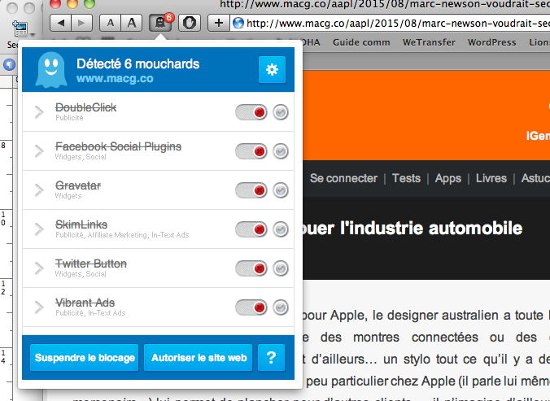Click the Facebook Social Plugins tracker name
The image size is (550, 401).
pyautogui.click(x=118, y=146)
